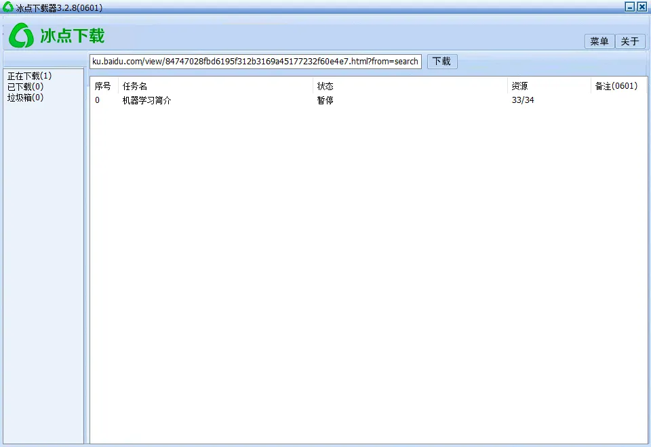Image resolution: width=651 pixels, height=447 pixels.
Task: Sort by the 资源 column header
Action: point(519,86)
